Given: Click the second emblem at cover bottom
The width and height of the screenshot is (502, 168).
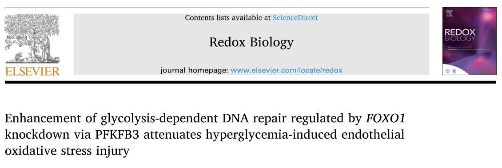Looking at the screenshot, I should click(454, 71).
